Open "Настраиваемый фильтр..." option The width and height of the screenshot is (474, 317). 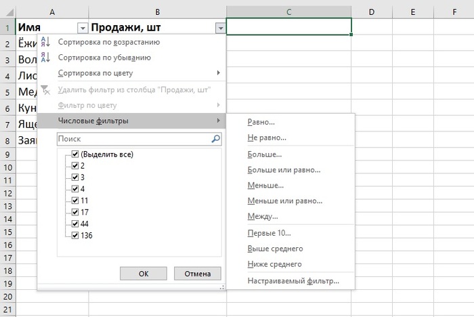coord(293,280)
